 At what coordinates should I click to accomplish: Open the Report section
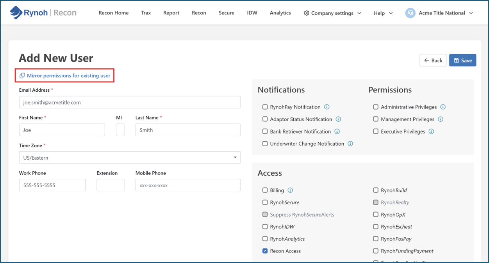(171, 13)
